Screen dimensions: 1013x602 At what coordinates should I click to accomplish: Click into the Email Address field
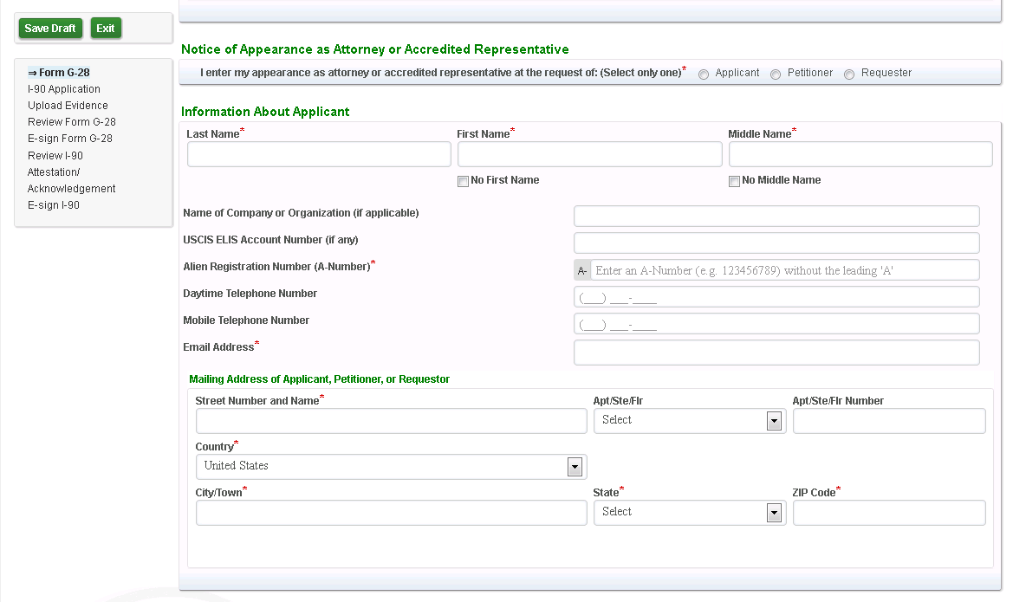(776, 353)
